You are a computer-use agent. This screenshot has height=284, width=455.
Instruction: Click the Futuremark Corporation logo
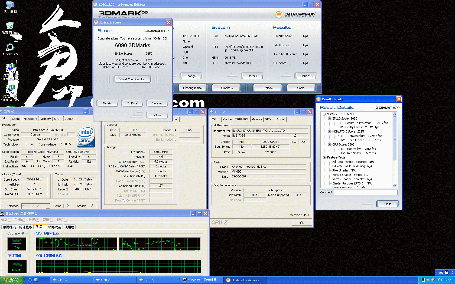point(295,15)
